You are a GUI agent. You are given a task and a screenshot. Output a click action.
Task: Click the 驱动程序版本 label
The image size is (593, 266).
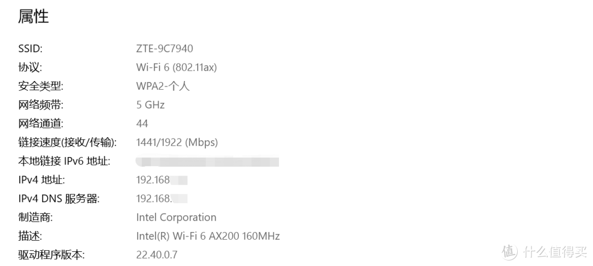click(x=52, y=255)
